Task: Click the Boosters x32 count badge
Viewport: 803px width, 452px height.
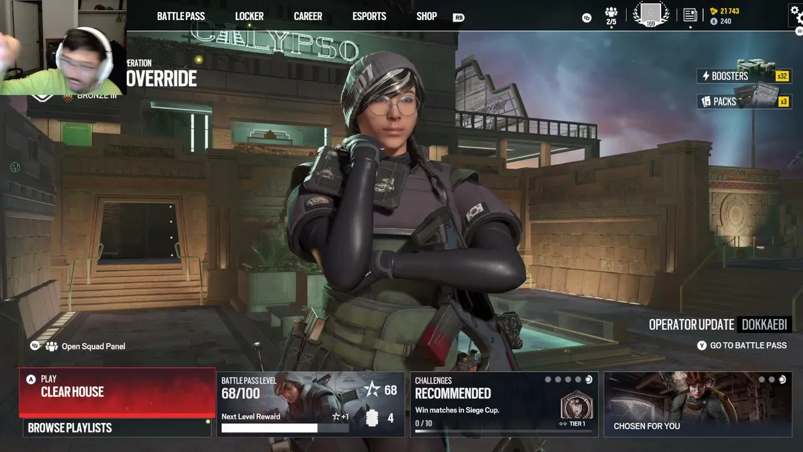Action: [782, 77]
